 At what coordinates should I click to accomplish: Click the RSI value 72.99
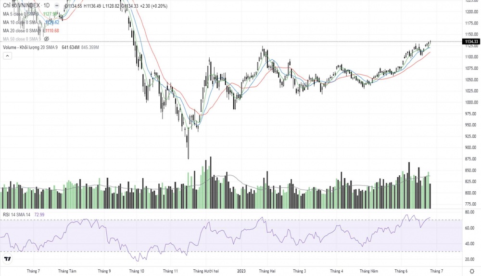coord(39,214)
